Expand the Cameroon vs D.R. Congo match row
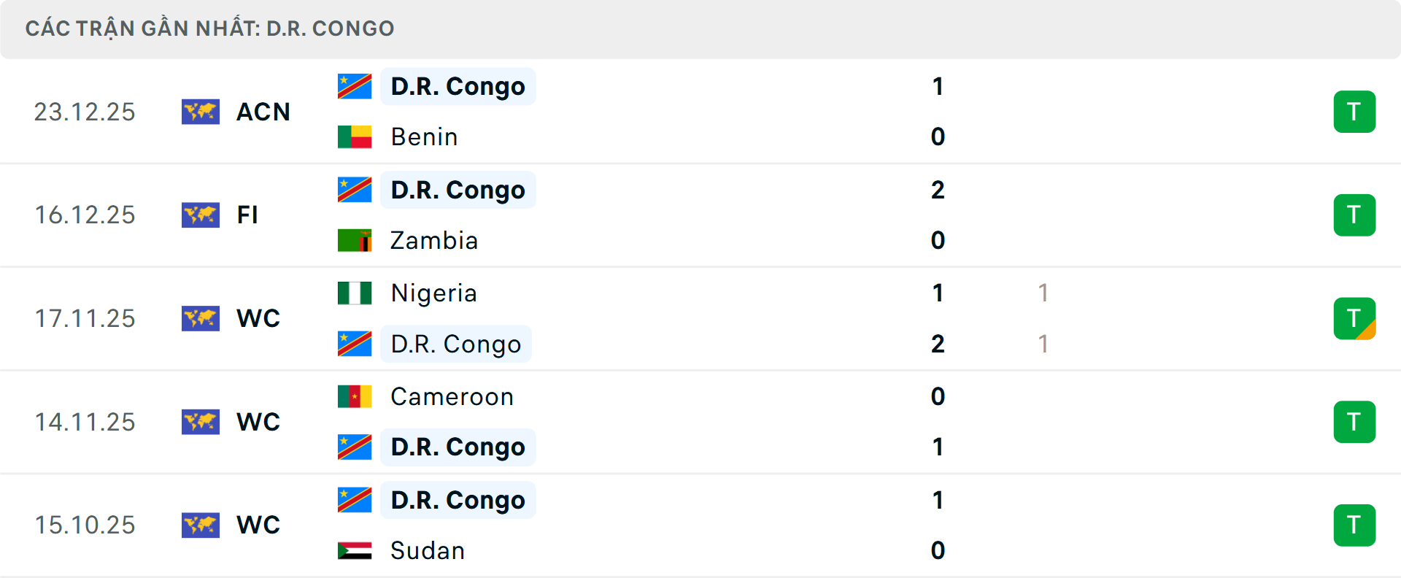Screen dimensions: 1401x578 point(700,422)
